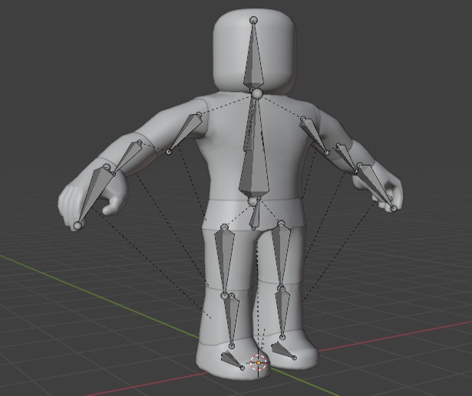Select the foot bone in screen-left foot

233,361
